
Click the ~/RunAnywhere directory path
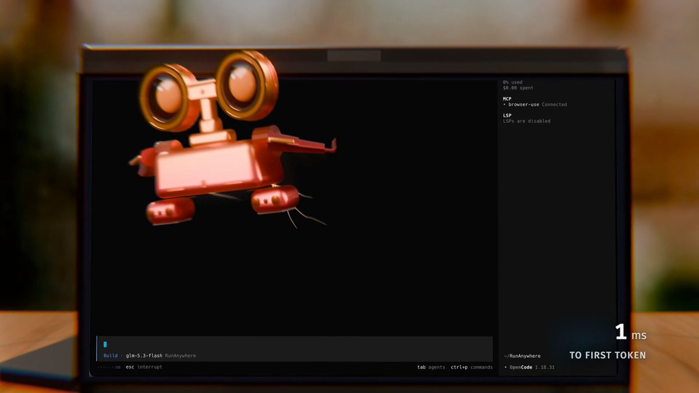[522, 356]
